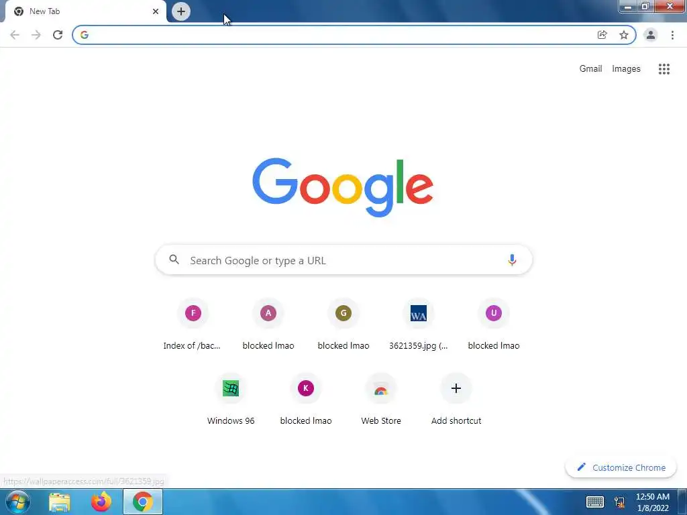687x515 pixels.
Task: Reload the current page
Action: click(x=58, y=35)
